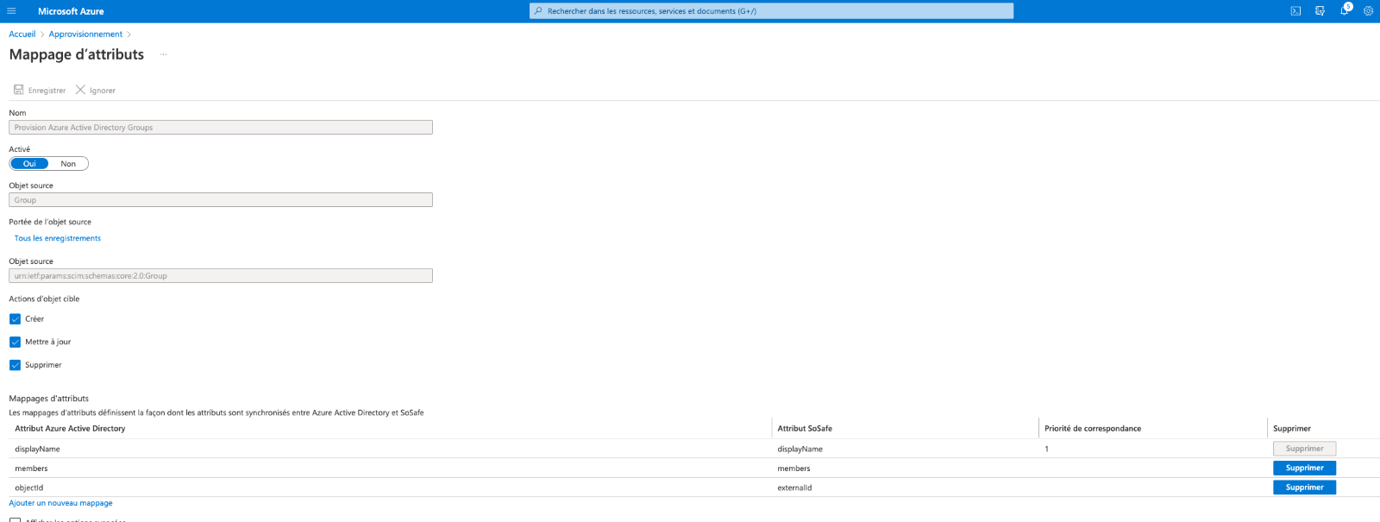Open the hamburger portal menu
The height and width of the screenshot is (522, 1380).
11,11
